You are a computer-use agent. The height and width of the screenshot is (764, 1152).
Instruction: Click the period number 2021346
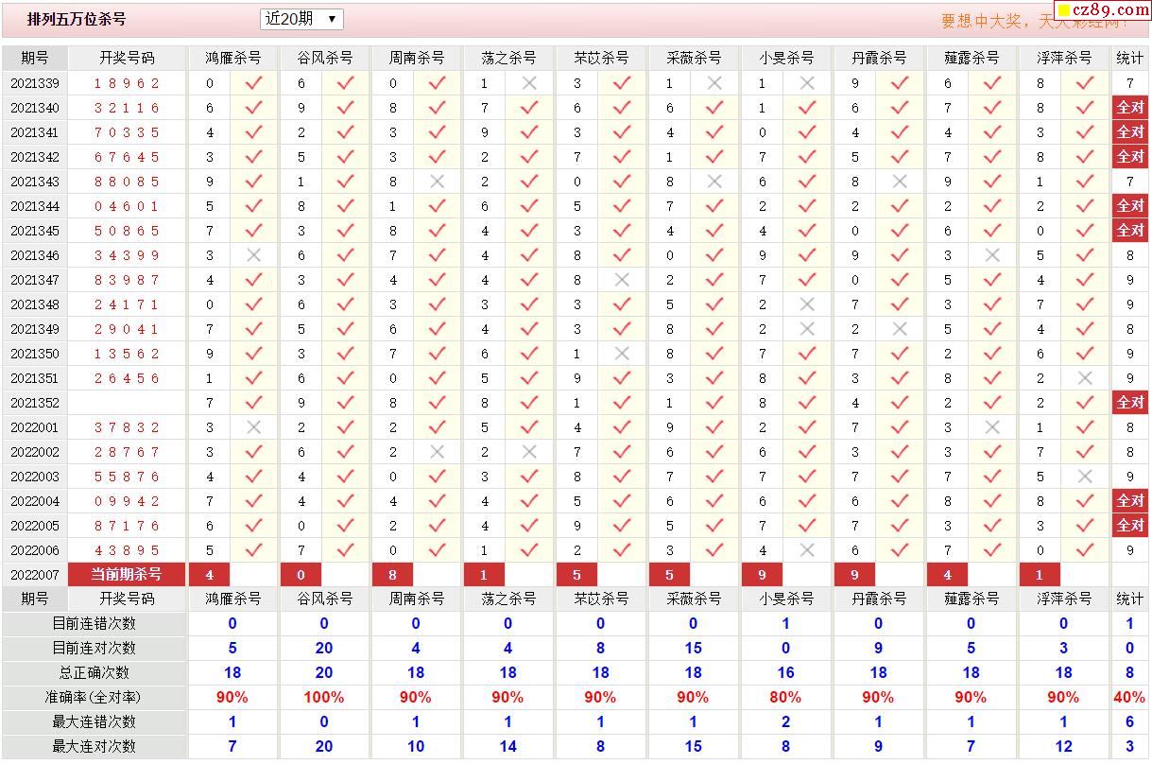(x=35, y=255)
